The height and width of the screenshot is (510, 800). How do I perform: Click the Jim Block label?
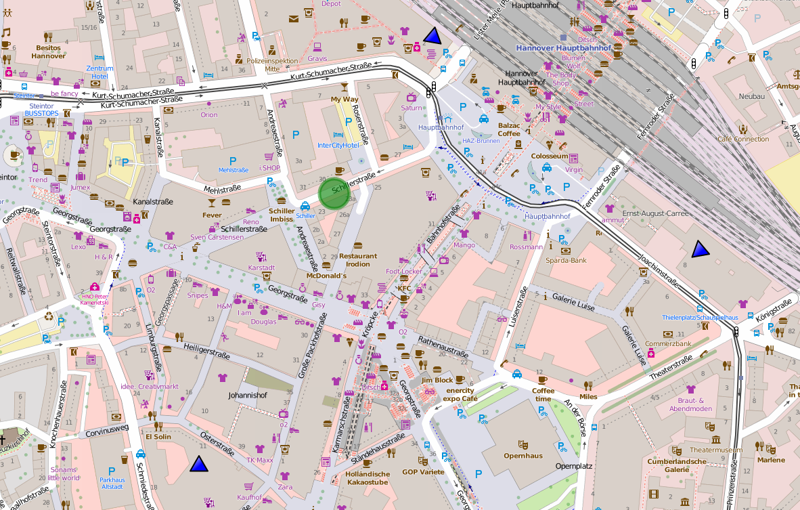(x=437, y=380)
